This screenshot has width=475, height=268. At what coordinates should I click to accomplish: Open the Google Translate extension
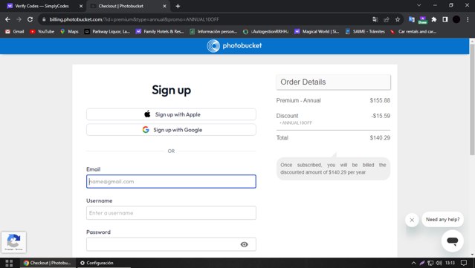pyautogui.click(x=411, y=19)
